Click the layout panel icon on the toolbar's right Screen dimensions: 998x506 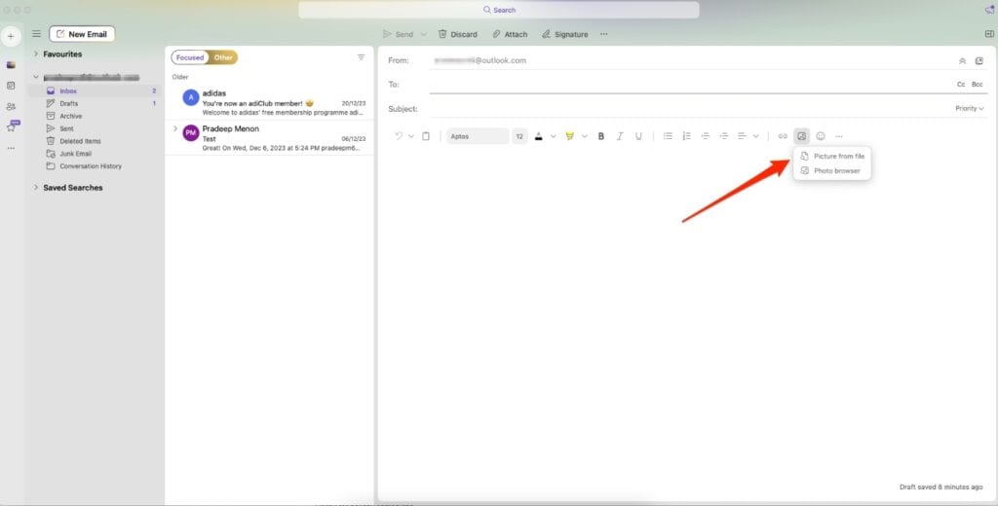(988, 34)
